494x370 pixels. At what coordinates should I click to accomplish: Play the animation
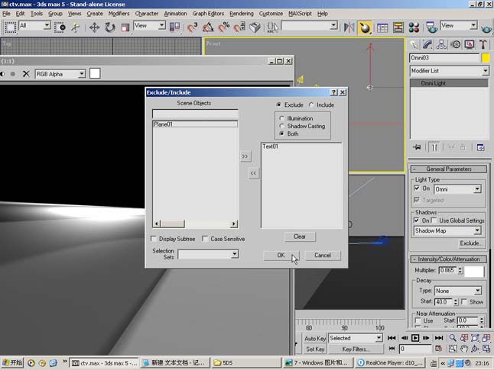[x=415, y=338]
